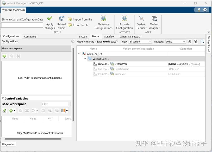Viewport: 212px width, 152px height.
Task: Collapse the Getting Started side panel
Action: pyautogui.click(x=209, y=32)
